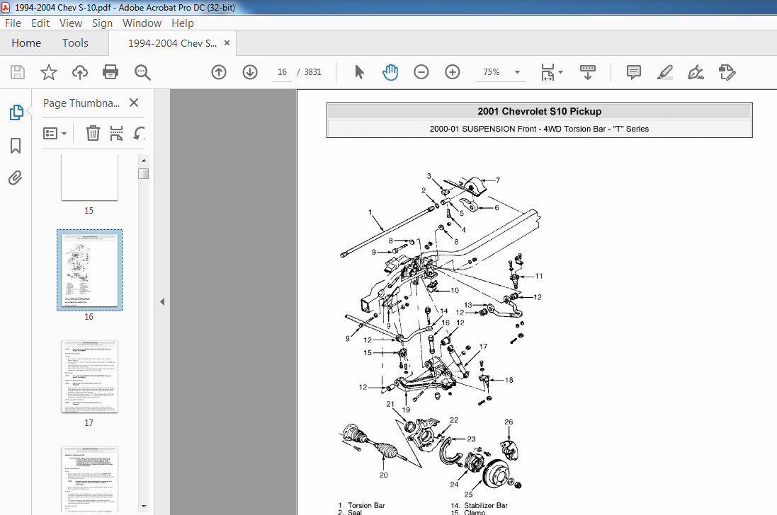Go to next page arrow
The height and width of the screenshot is (515, 777).
[x=250, y=72]
